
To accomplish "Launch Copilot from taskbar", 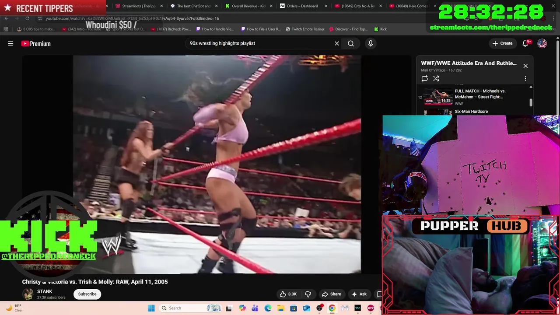I will [242, 308].
